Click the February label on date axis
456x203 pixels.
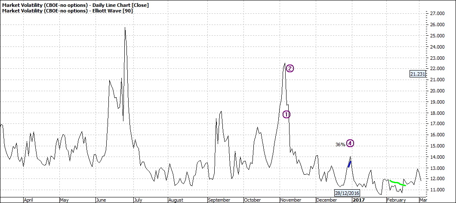tap(396, 200)
